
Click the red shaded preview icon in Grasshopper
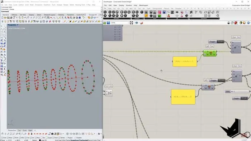[x=236, y=23]
